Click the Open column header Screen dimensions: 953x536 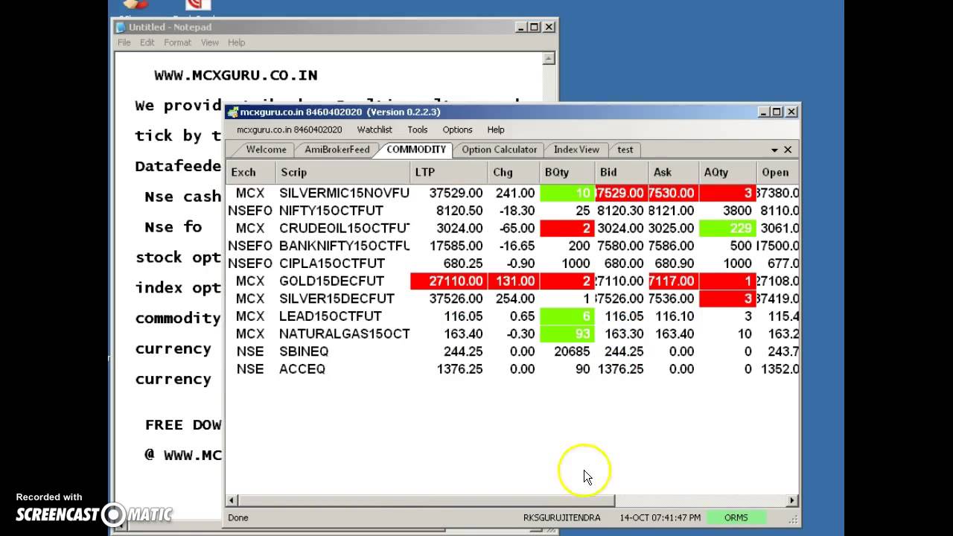tap(777, 172)
